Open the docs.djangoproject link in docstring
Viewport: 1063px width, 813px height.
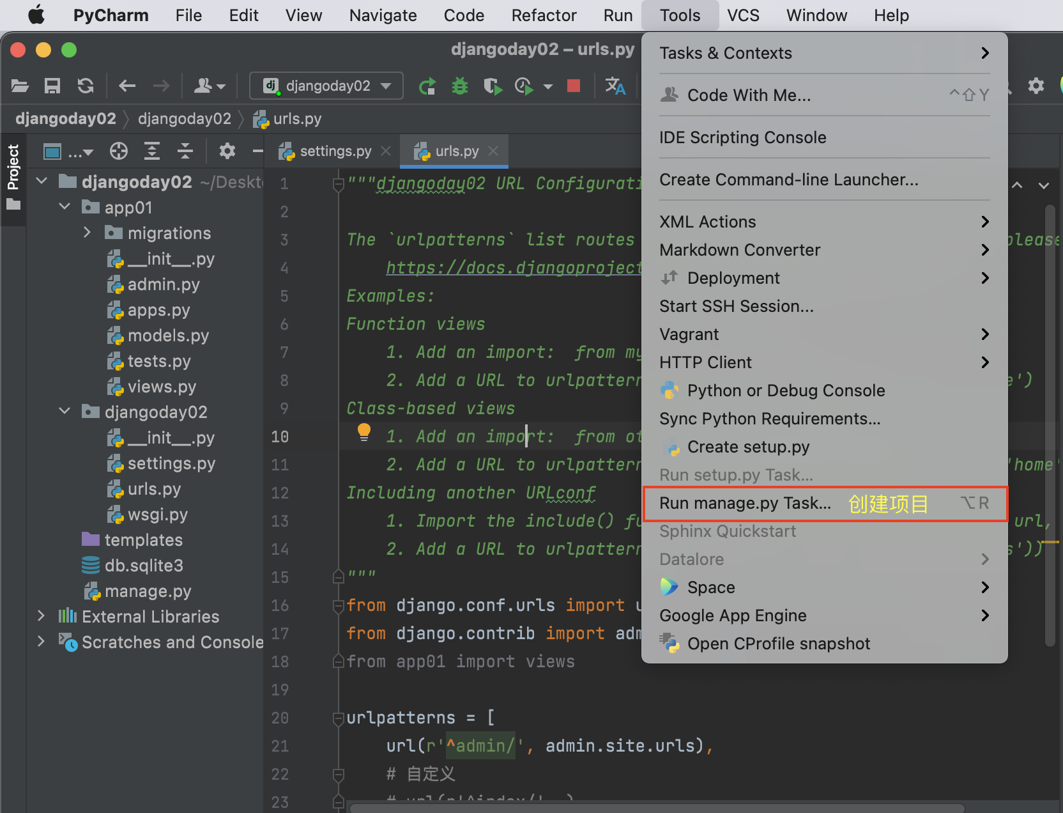(x=514, y=268)
